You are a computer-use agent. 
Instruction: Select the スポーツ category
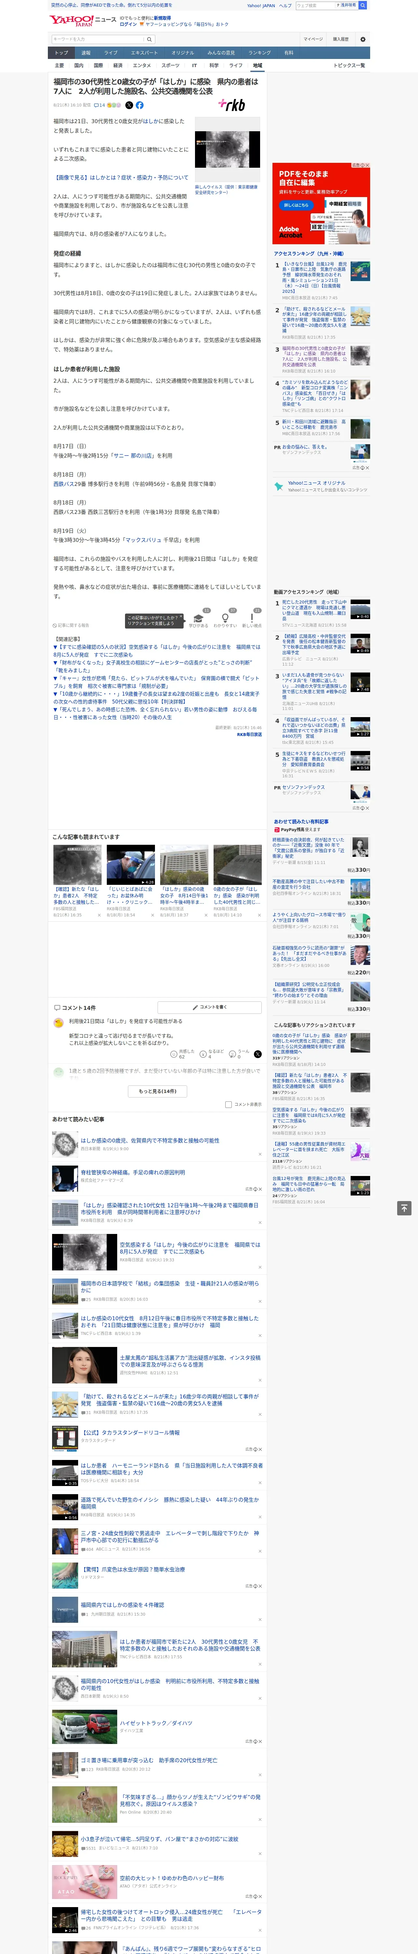point(171,65)
